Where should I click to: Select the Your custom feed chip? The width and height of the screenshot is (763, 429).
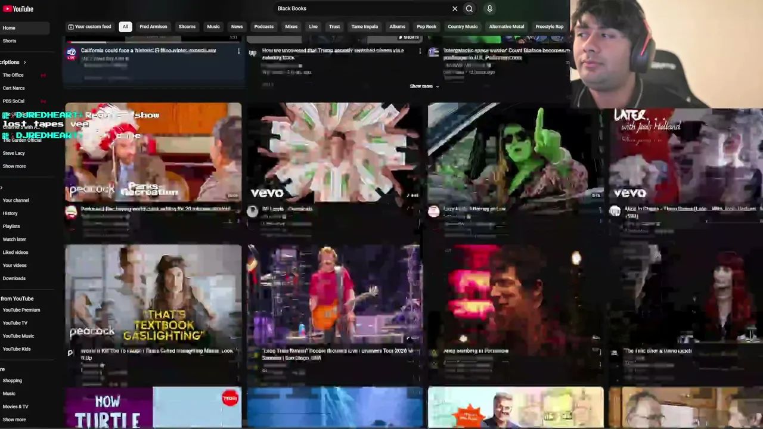pyautogui.click(x=89, y=27)
